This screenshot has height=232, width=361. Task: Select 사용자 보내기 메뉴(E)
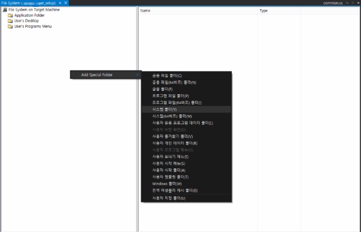click(x=186, y=157)
